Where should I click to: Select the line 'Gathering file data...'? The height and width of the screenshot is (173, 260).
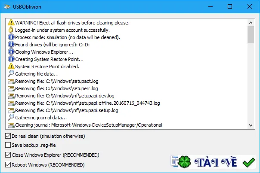point(37,74)
